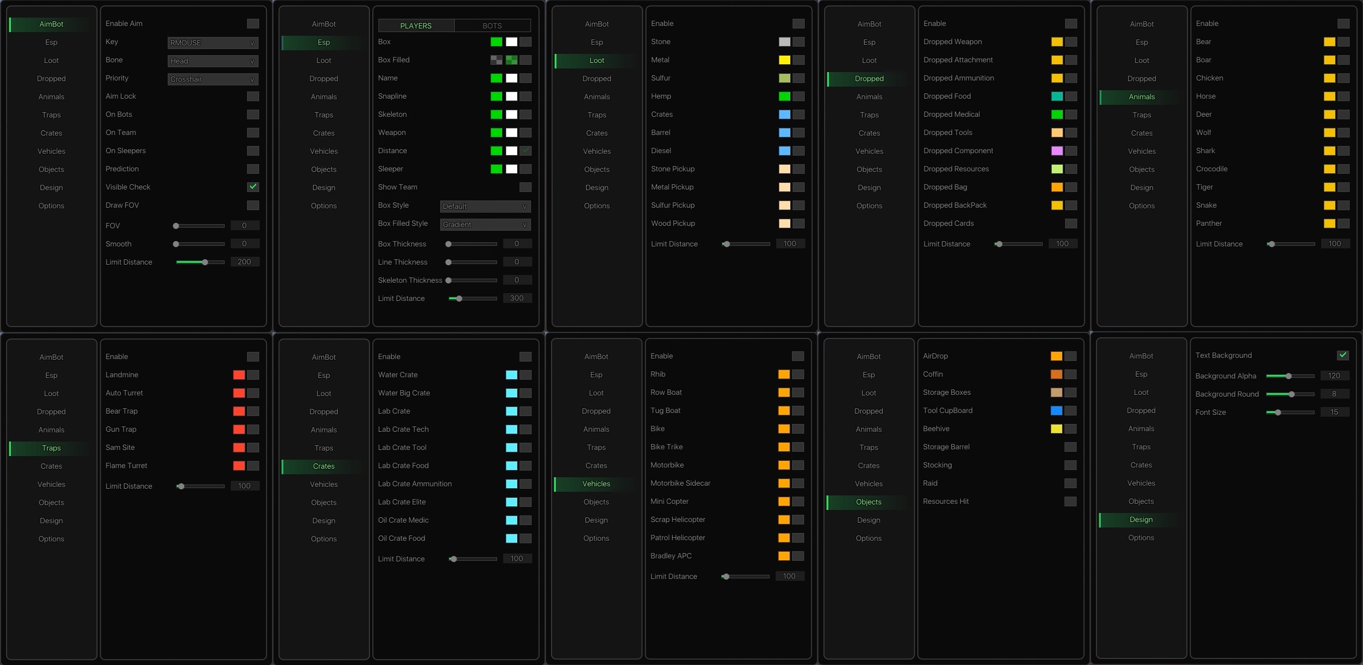Switch to the BOTS tab
Image resolution: width=1363 pixels, height=665 pixels.
pyautogui.click(x=492, y=25)
